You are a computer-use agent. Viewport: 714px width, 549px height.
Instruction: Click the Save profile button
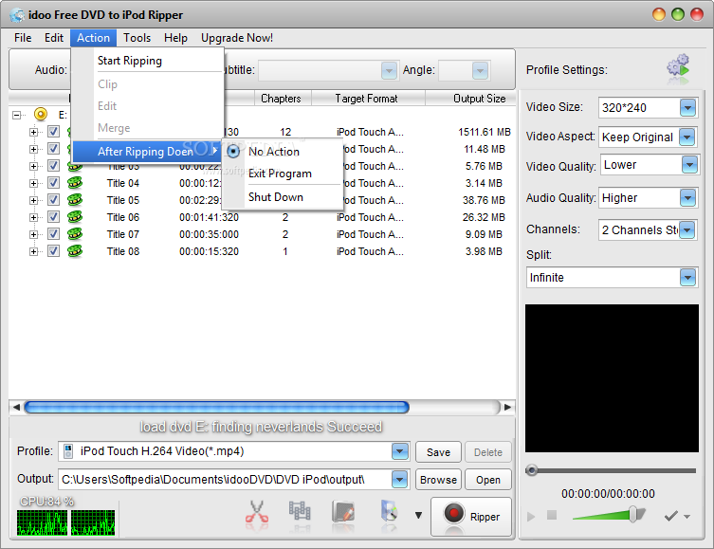(438, 452)
